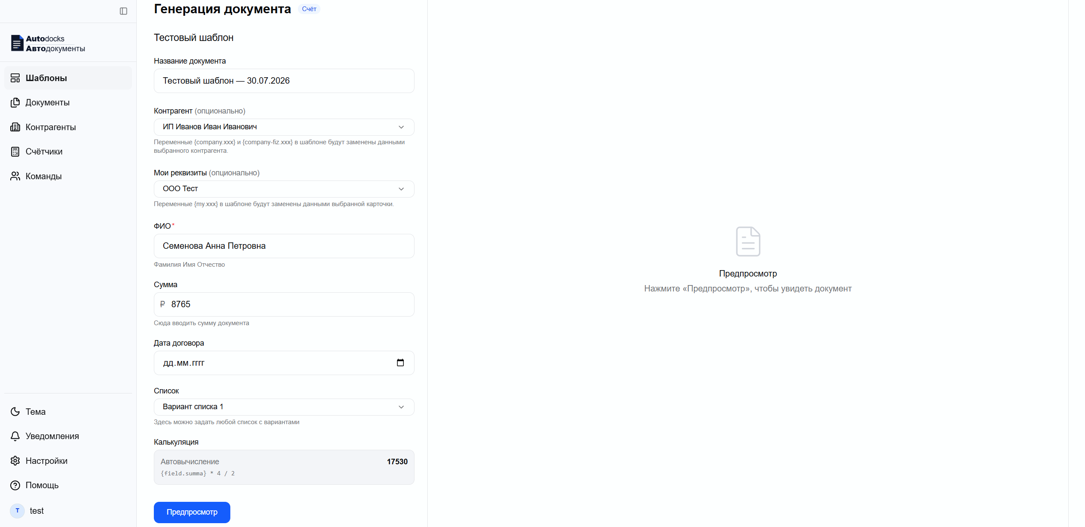Click the Контрагент dropdown chevron
Screen dimensions: 1085x527
point(401,127)
